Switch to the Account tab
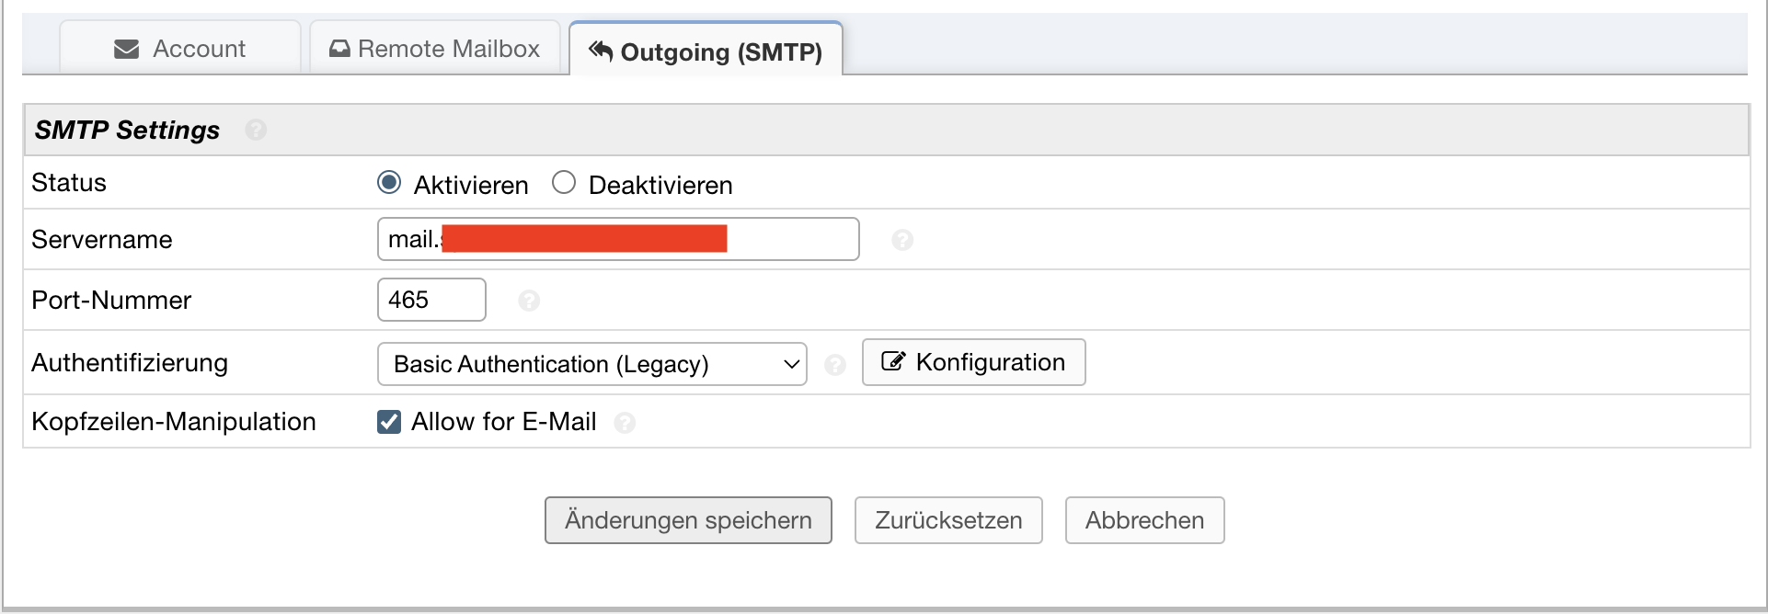The width and height of the screenshot is (1768, 614). click(x=180, y=49)
